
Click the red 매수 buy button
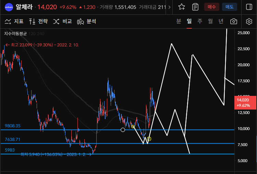click(212, 7)
